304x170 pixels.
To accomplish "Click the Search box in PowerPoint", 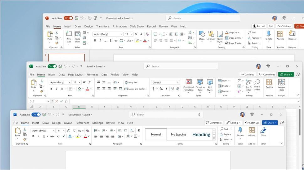I will point(203,18).
